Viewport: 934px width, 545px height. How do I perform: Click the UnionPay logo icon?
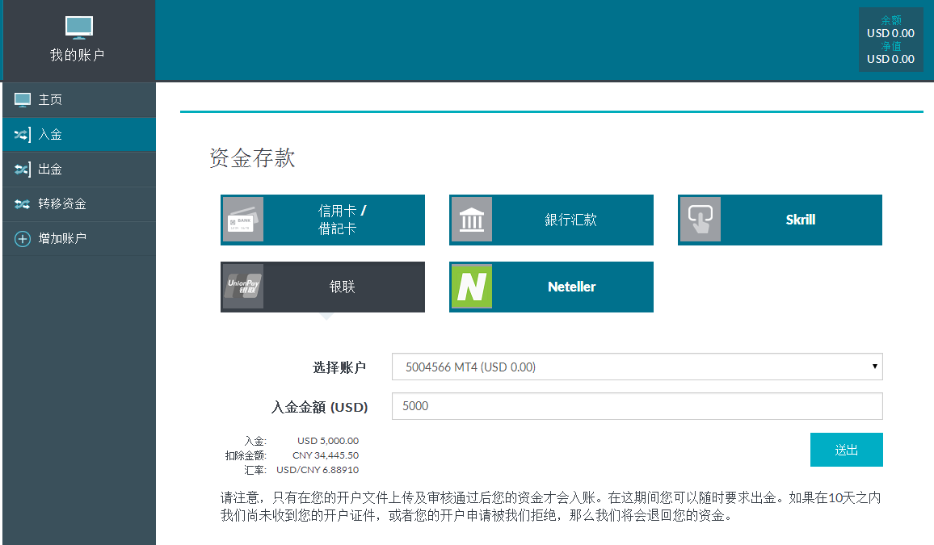(x=242, y=287)
